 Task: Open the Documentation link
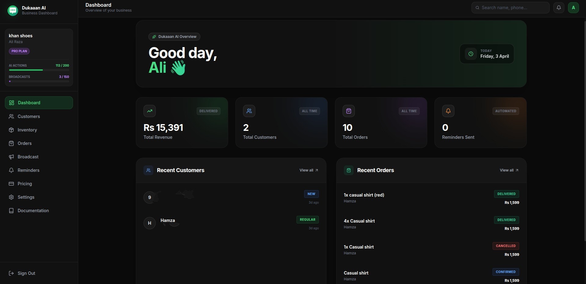39,211
